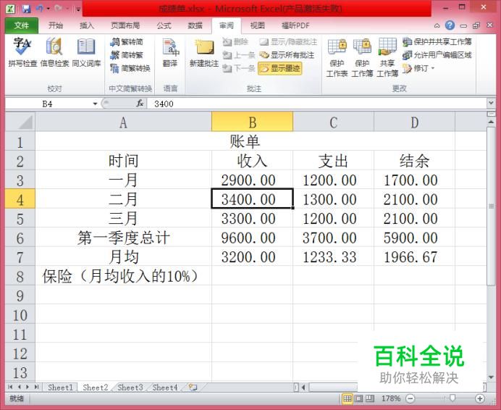
Task: Switch to the Home tab (开始)
Action: coord(56,25)
